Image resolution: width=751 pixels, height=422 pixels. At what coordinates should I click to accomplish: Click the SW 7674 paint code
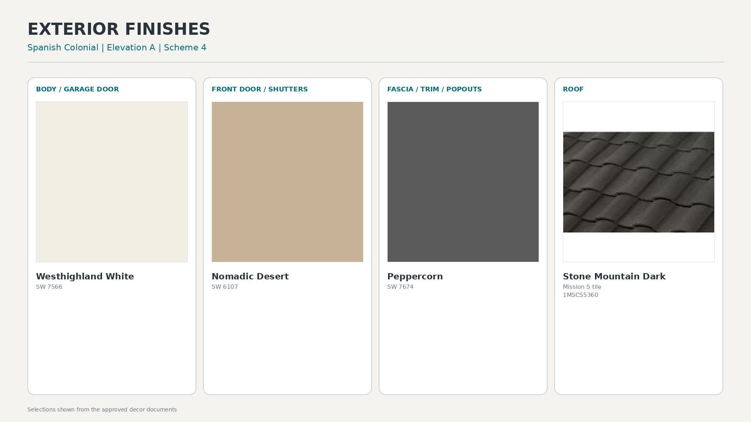click(401, 287)
